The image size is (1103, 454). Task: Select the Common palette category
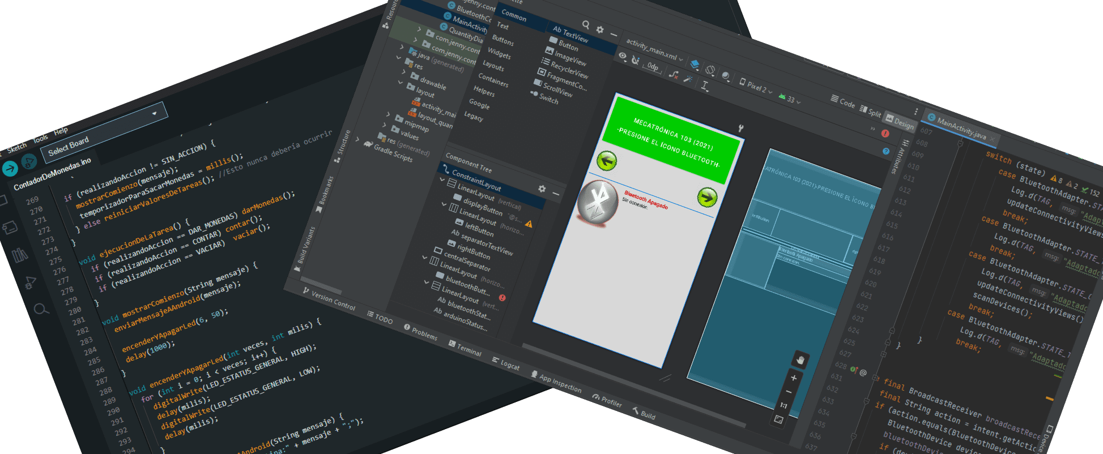[x=514, y=15]
